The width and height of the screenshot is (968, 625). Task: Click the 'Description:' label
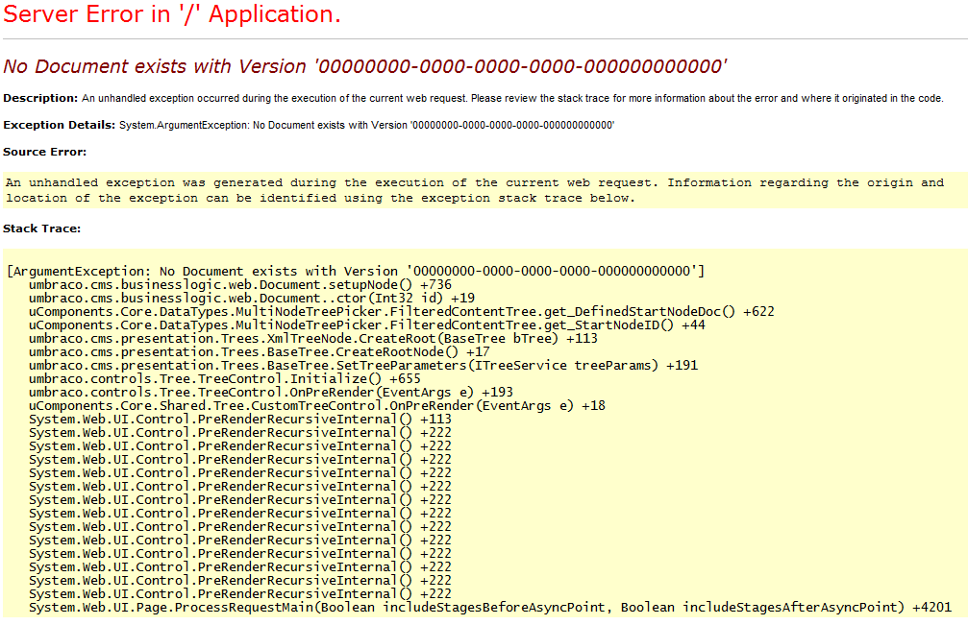point(40,98)
